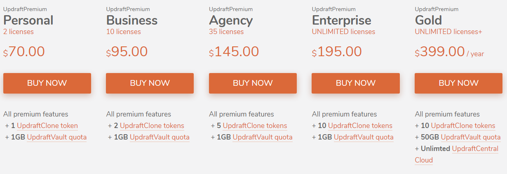
Task: Click Buy Now for Personal plan
Action: pos(47,83)
